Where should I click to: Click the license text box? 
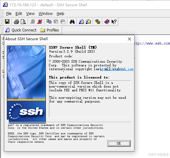(90, 99)
